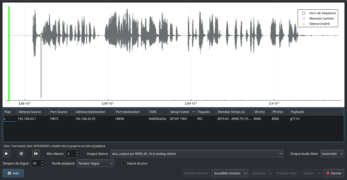Image resolution: width=347 pixels, height=180 pixels.
Task: Sort by the SSRC column header
Action: click(158, 112)
